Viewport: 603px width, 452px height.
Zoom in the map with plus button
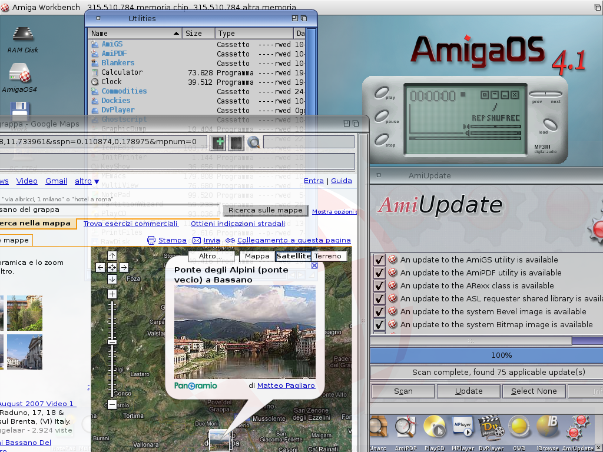(112, 294)
